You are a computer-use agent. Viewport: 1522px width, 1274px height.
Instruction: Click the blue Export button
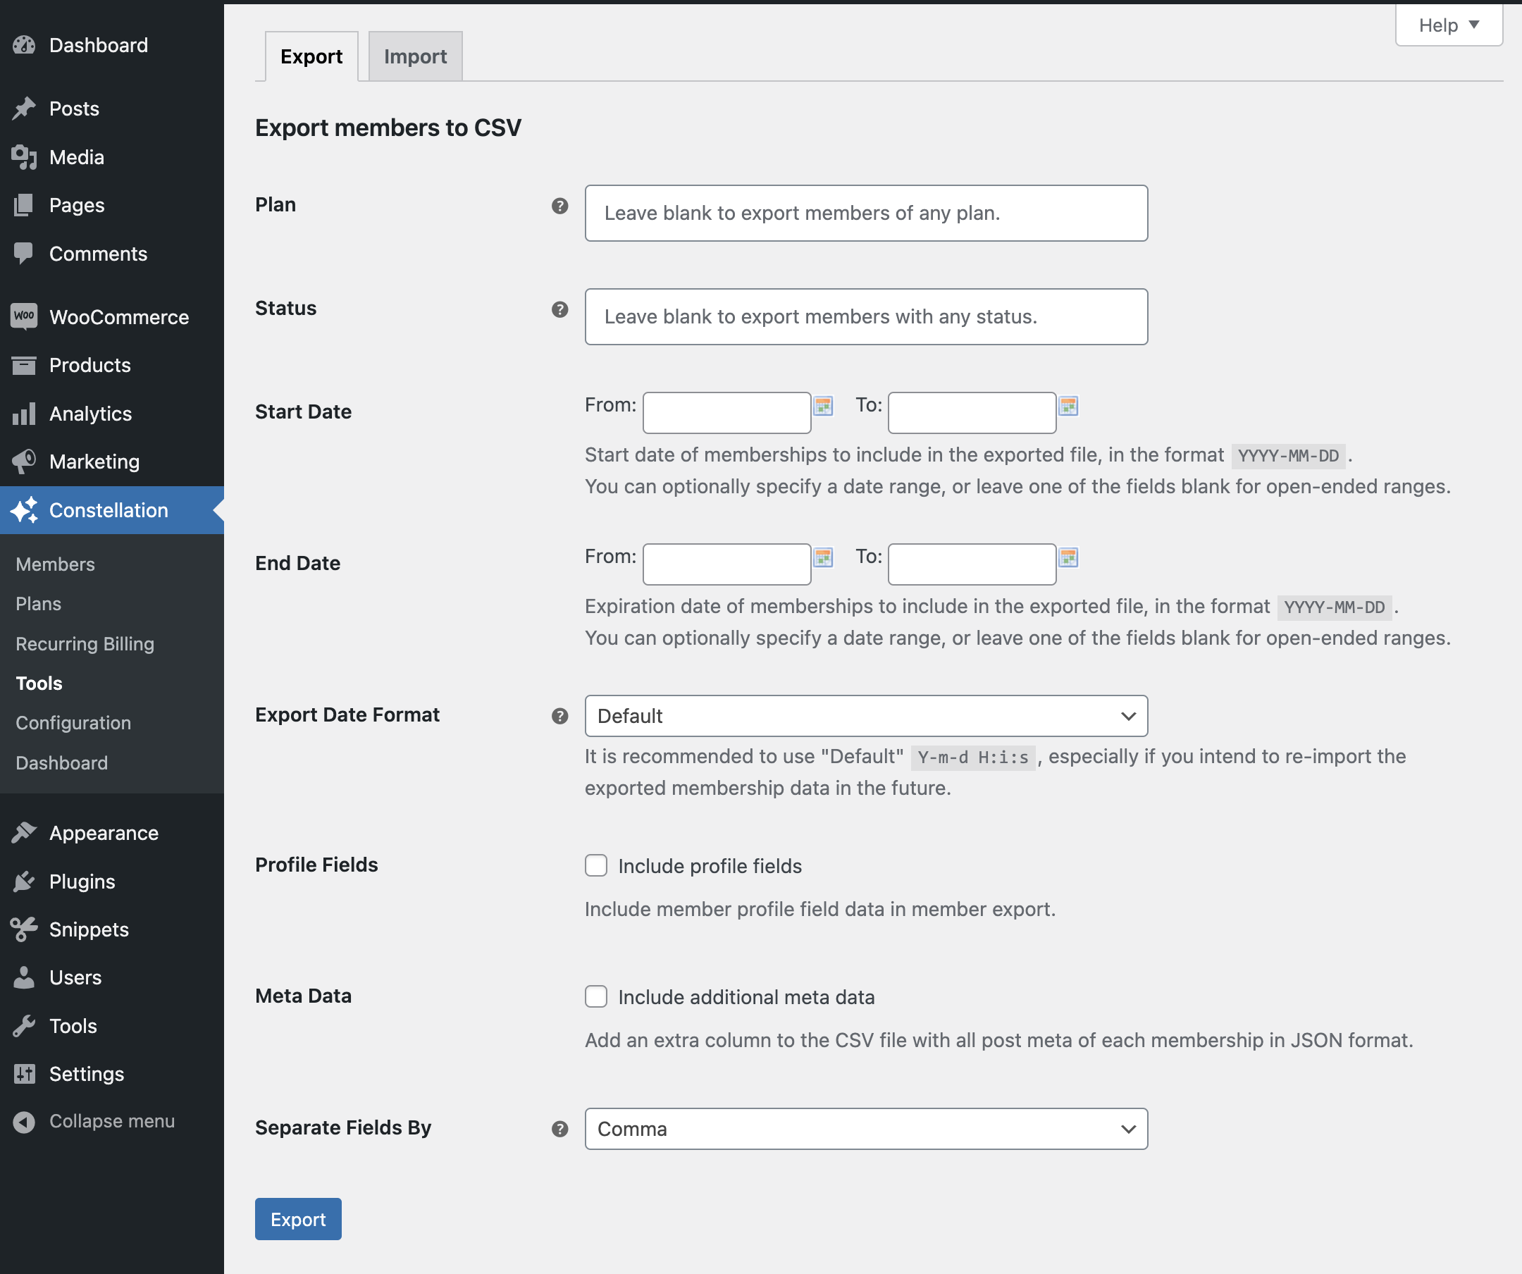[x=298, y=1219]
